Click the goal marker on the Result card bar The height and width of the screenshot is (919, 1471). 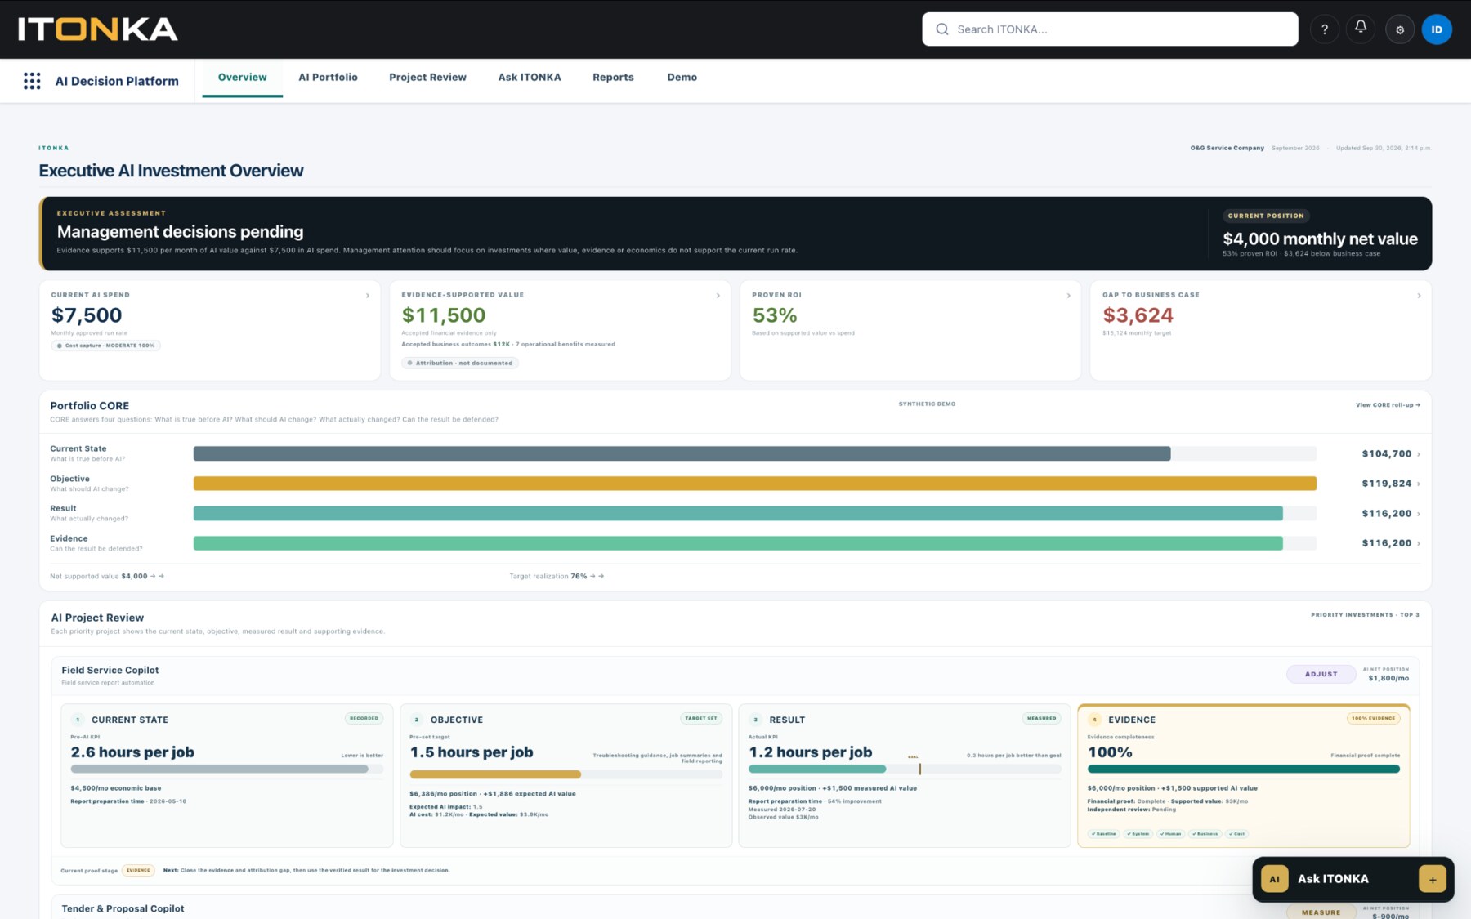click(919, 768)
